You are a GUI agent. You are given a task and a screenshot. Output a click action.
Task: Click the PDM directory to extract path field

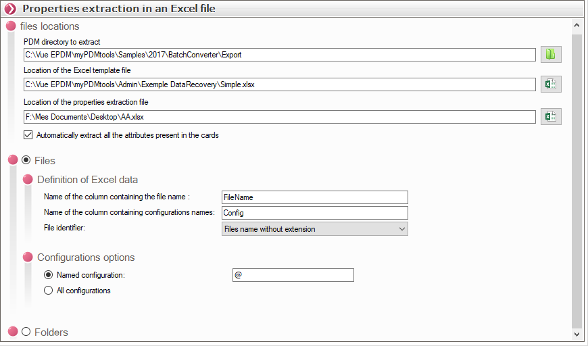[279, 55]
